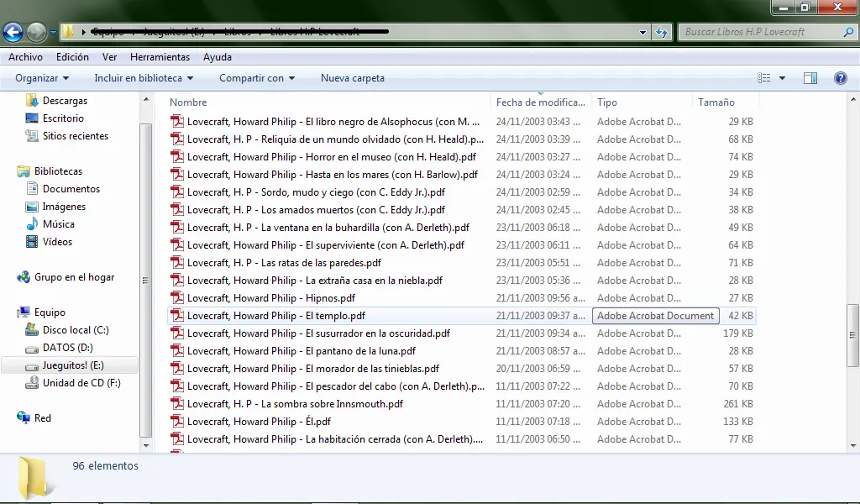Click PDF icon of Los amados muertos

tap(176, 209)
